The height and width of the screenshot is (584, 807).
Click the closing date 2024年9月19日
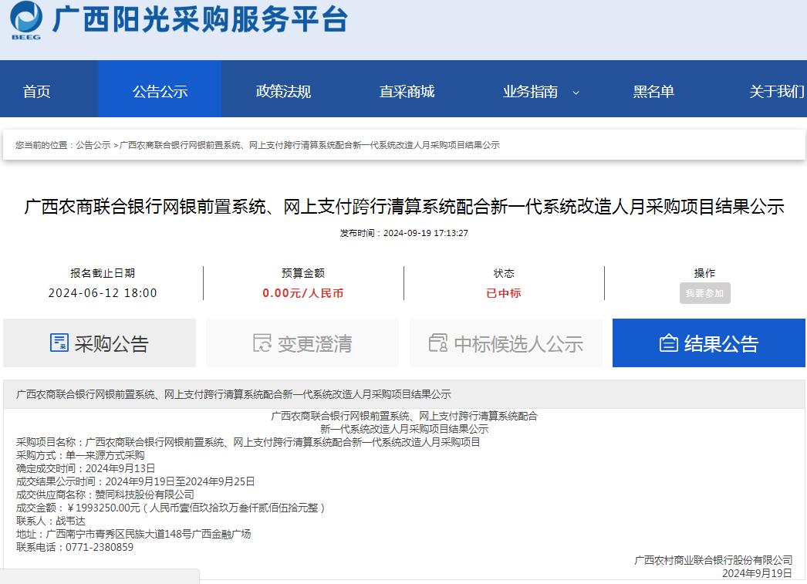(757, 573)
